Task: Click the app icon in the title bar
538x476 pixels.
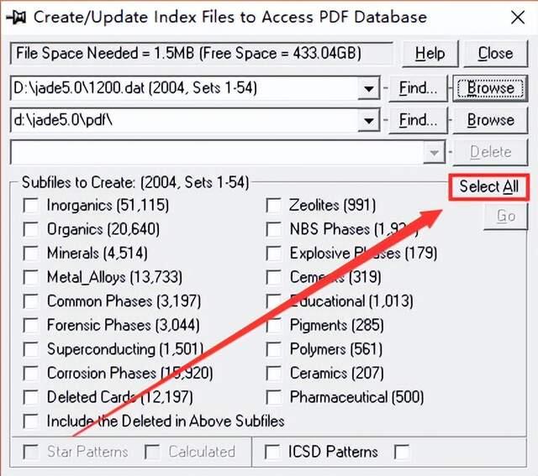Action: 17,17
